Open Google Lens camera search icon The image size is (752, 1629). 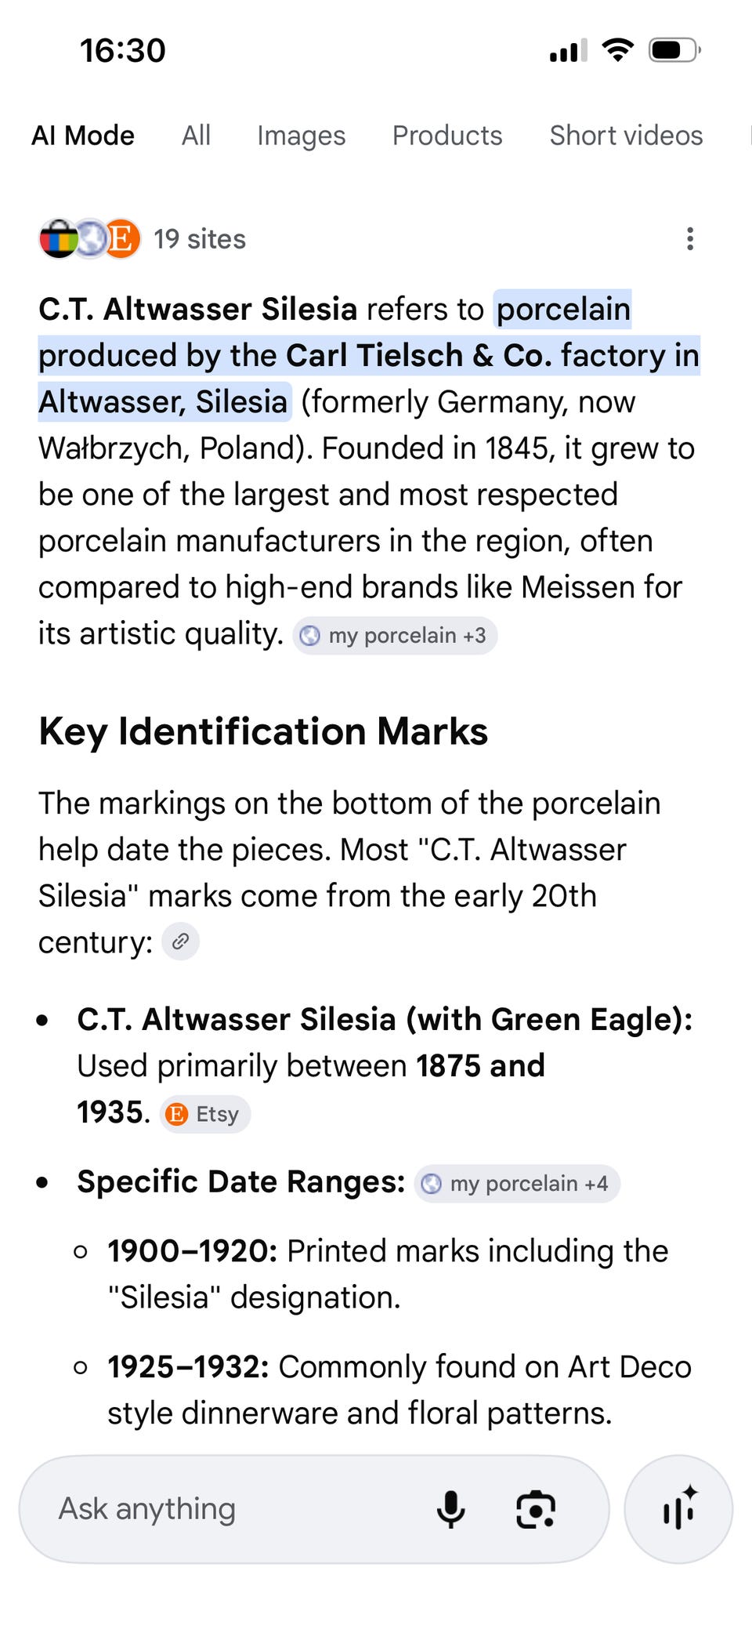click(x=536, y=1508)
